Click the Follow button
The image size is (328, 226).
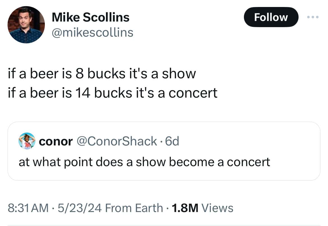coord(271,17)
